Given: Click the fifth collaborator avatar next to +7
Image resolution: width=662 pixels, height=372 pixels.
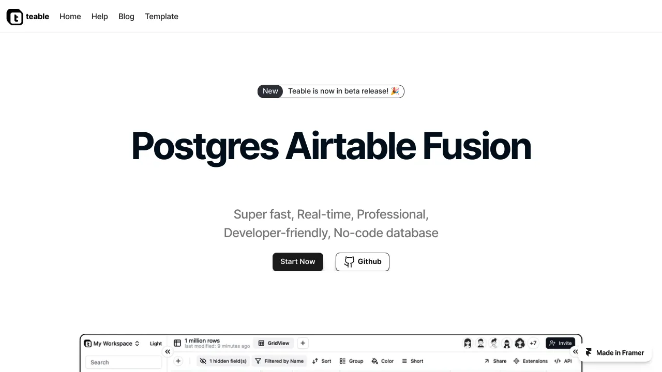Looking at the screenshot, I should [520, 343].
